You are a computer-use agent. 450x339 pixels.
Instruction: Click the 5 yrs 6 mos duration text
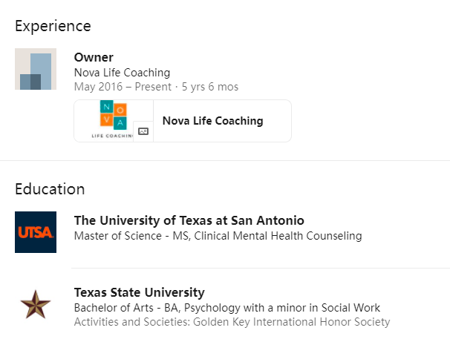tap(210, 87)
